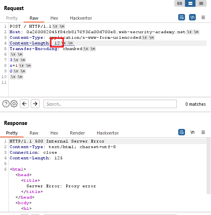The height and width of the screenshot is (215, 211).
Task: Switch to side-by-side layout view
Action: (x=179, y=3)
